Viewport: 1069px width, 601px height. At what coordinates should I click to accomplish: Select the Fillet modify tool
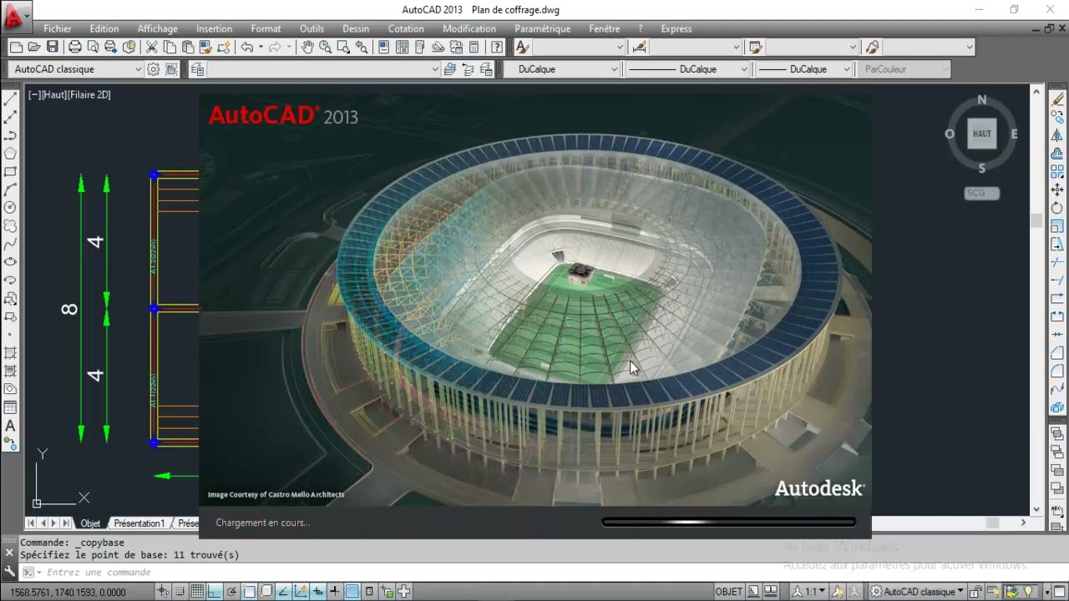(x=1057, y=371)
